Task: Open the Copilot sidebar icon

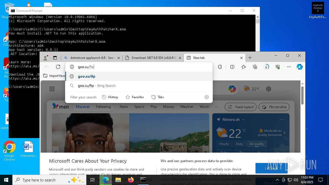Action: pyautogui.click(x=300, y=67)
